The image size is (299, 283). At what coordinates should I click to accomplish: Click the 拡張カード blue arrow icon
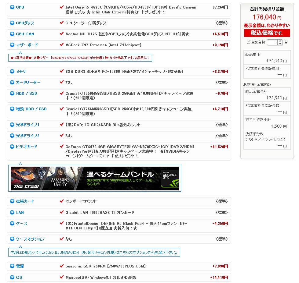tap(12, 201)
